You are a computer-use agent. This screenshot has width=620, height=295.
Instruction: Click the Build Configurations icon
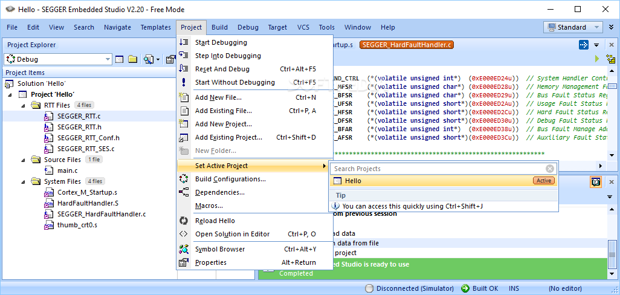pyautogui.click(x=184, y=179)
